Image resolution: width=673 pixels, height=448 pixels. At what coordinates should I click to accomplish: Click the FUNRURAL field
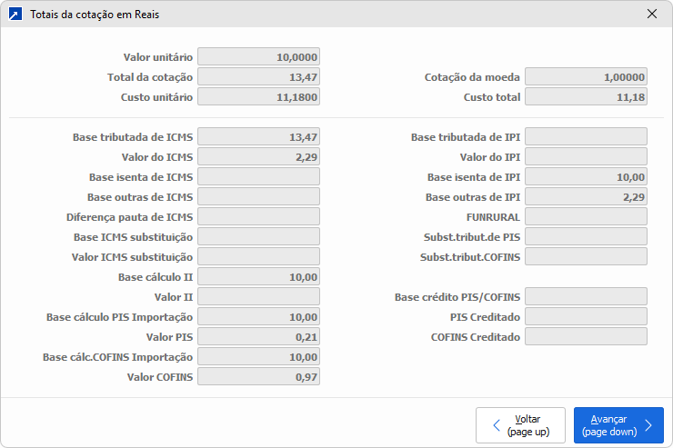click(x=586, y=217)
